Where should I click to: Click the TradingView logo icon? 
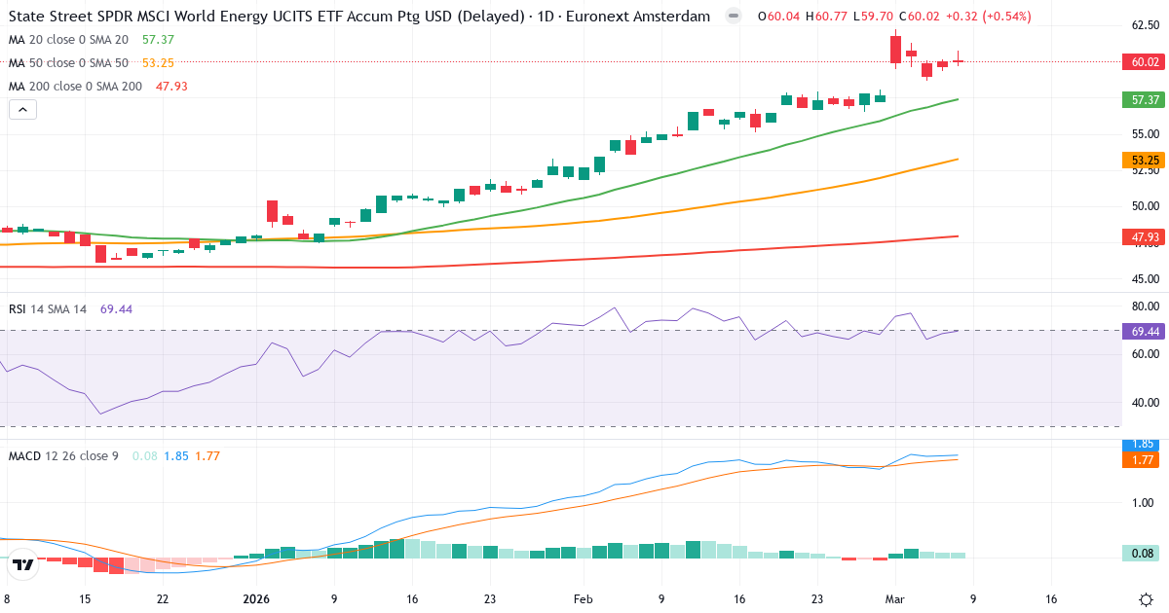coord(23,564)
